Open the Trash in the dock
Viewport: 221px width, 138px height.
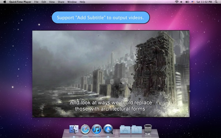coord(148,129)
